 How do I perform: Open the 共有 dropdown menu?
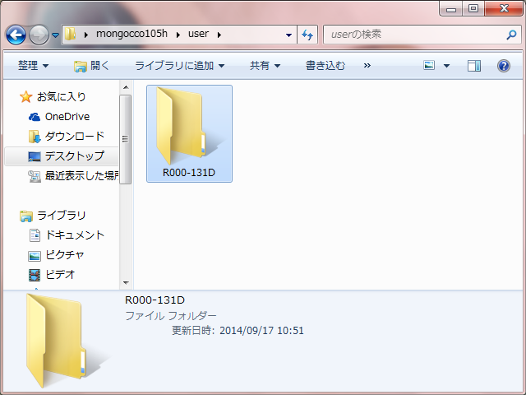[x=265, y=65]
